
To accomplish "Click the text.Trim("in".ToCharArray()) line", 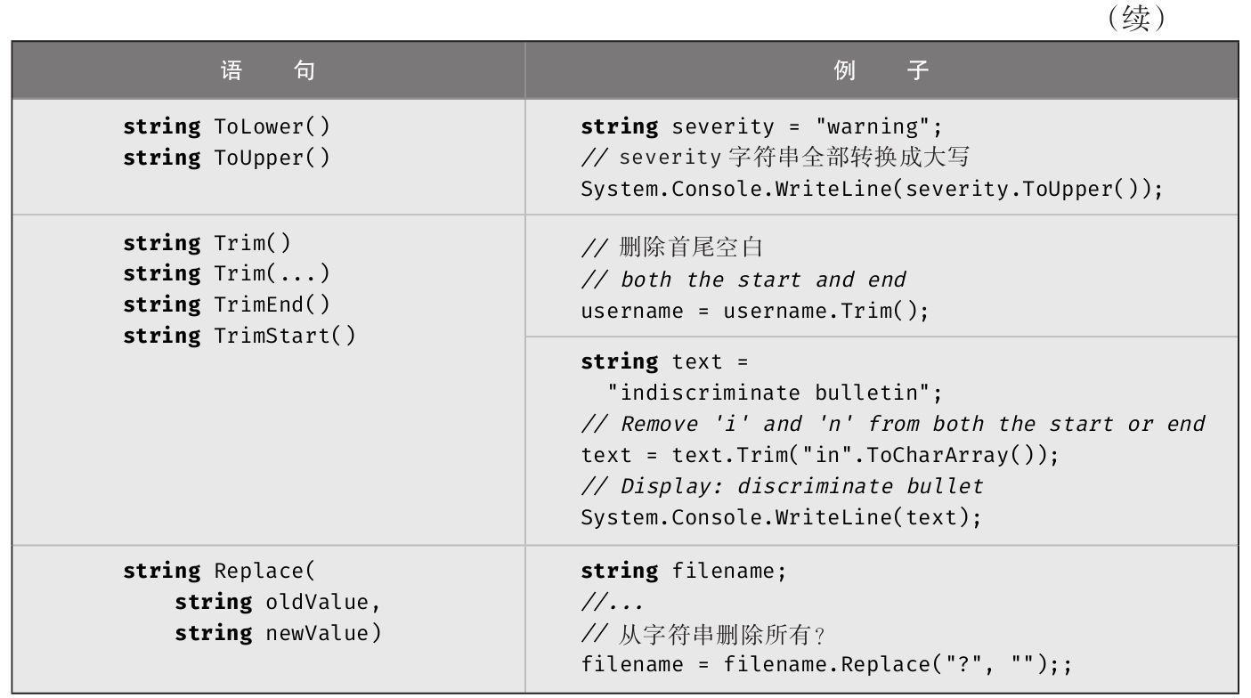I will 820,455.
